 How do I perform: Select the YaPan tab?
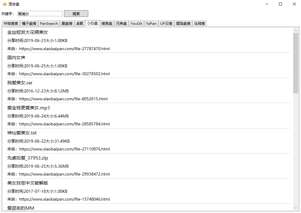pyautogui.click(x=151, y=24)
